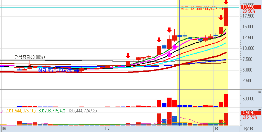Click the 06 month label on date axis
262x132 pixels.
pyautogui.click(x=4, y=129)
